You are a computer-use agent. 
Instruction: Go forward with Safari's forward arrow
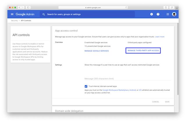click(23, 8)
